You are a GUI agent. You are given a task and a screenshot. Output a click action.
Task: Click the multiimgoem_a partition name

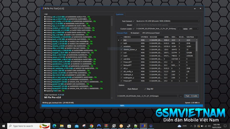coord(131,78)
